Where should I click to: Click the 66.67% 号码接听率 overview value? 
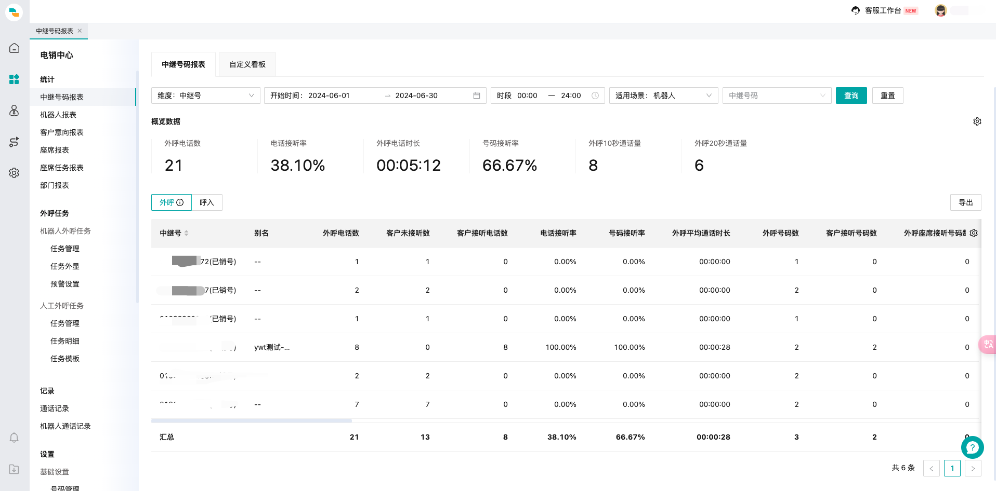point(509,166)
